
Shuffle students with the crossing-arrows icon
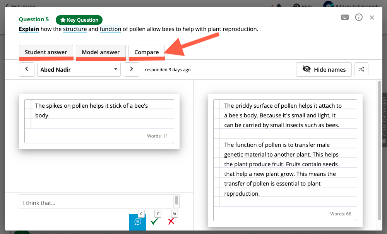point(361,69)
